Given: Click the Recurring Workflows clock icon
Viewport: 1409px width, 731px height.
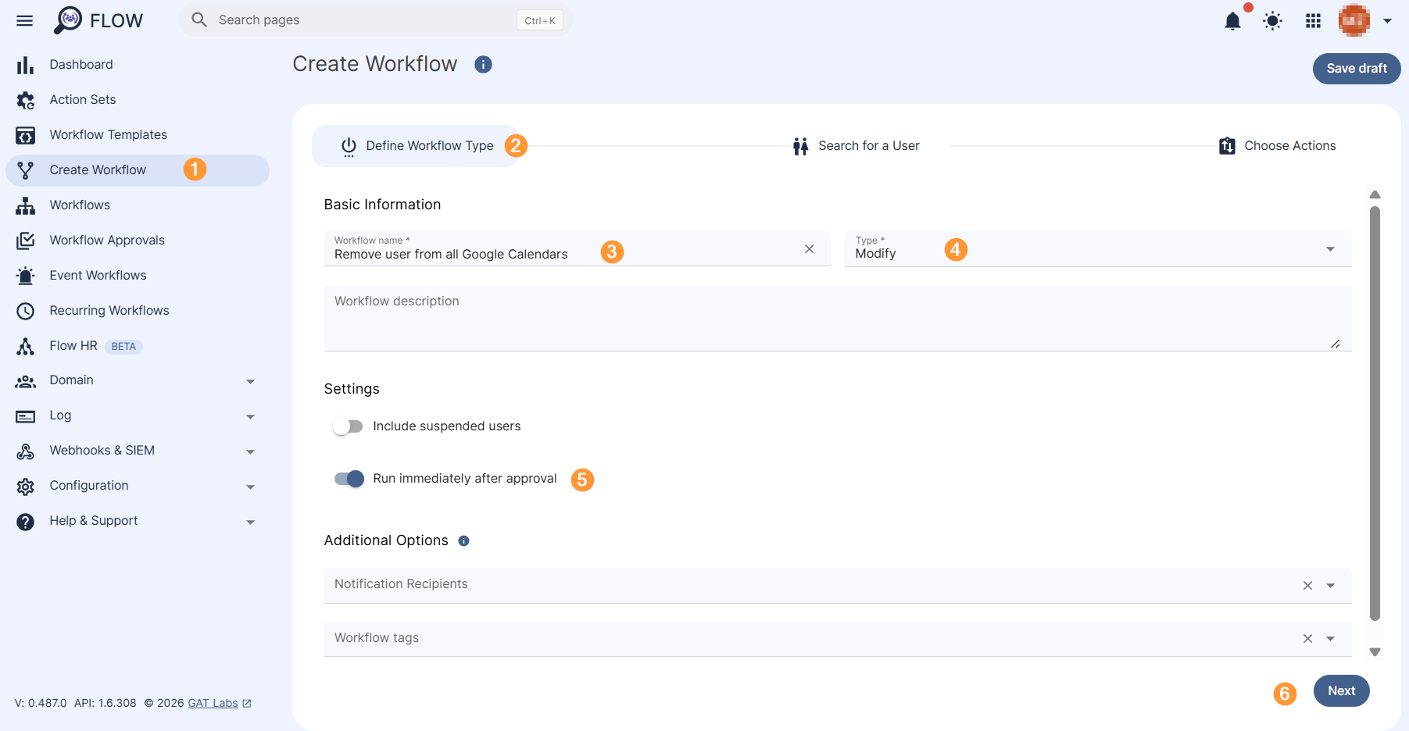Looking at the screenshot, I should coord(26,311).
